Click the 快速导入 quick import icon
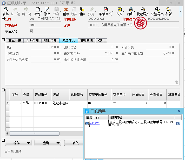185x160 pixels. click(x=143, y=12)
